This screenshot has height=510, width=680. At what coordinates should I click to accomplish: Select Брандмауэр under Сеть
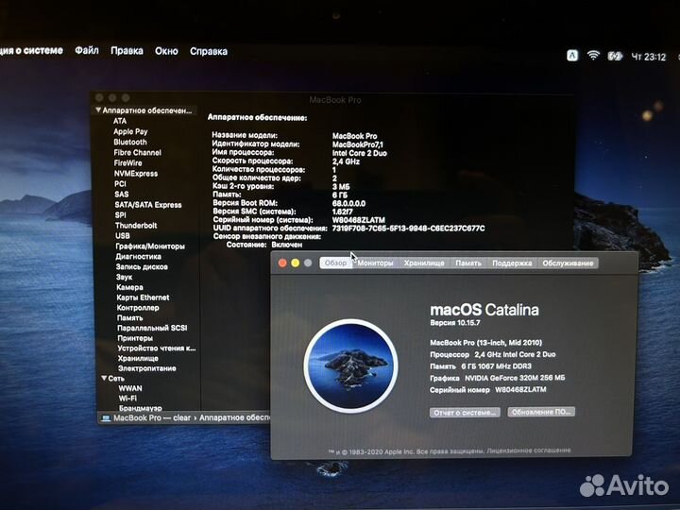point(141,408)
